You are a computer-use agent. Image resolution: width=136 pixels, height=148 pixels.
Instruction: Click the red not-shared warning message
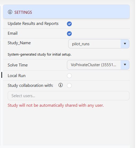pyautogui.click(x=56, y=105)
